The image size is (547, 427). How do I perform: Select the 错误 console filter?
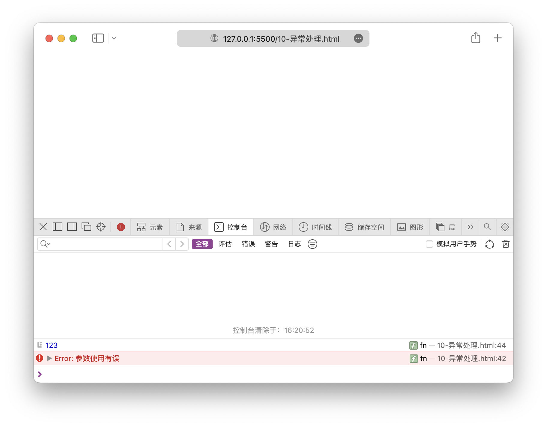(x=248, y=244)
